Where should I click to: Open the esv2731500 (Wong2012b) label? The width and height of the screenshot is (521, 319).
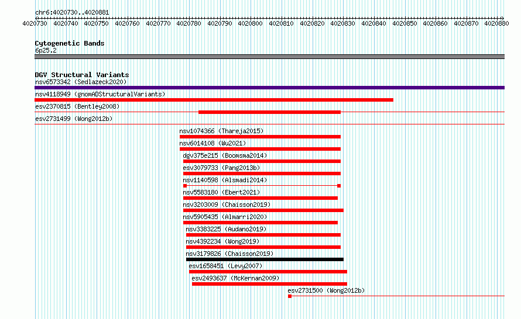[x=326, y=290]
